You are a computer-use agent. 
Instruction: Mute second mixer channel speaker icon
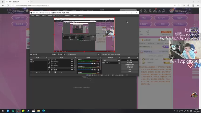95,70
